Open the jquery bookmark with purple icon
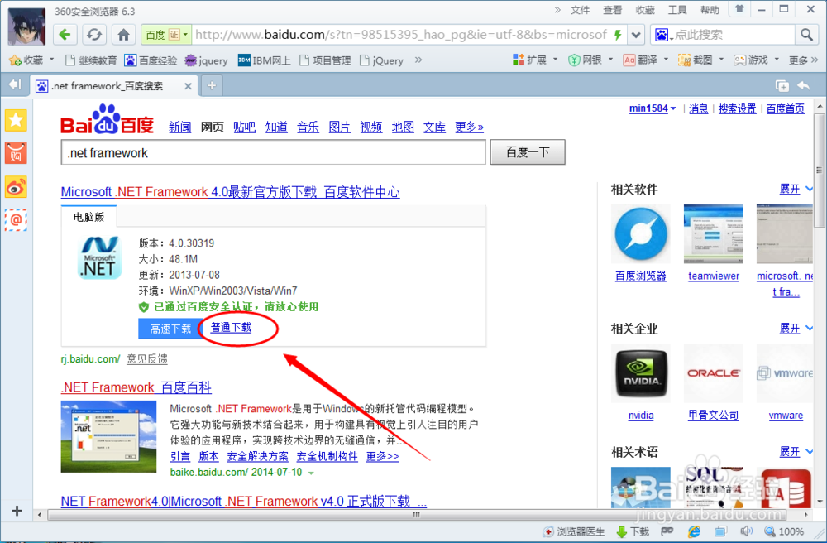827x543 pixels. pos(206,60)
